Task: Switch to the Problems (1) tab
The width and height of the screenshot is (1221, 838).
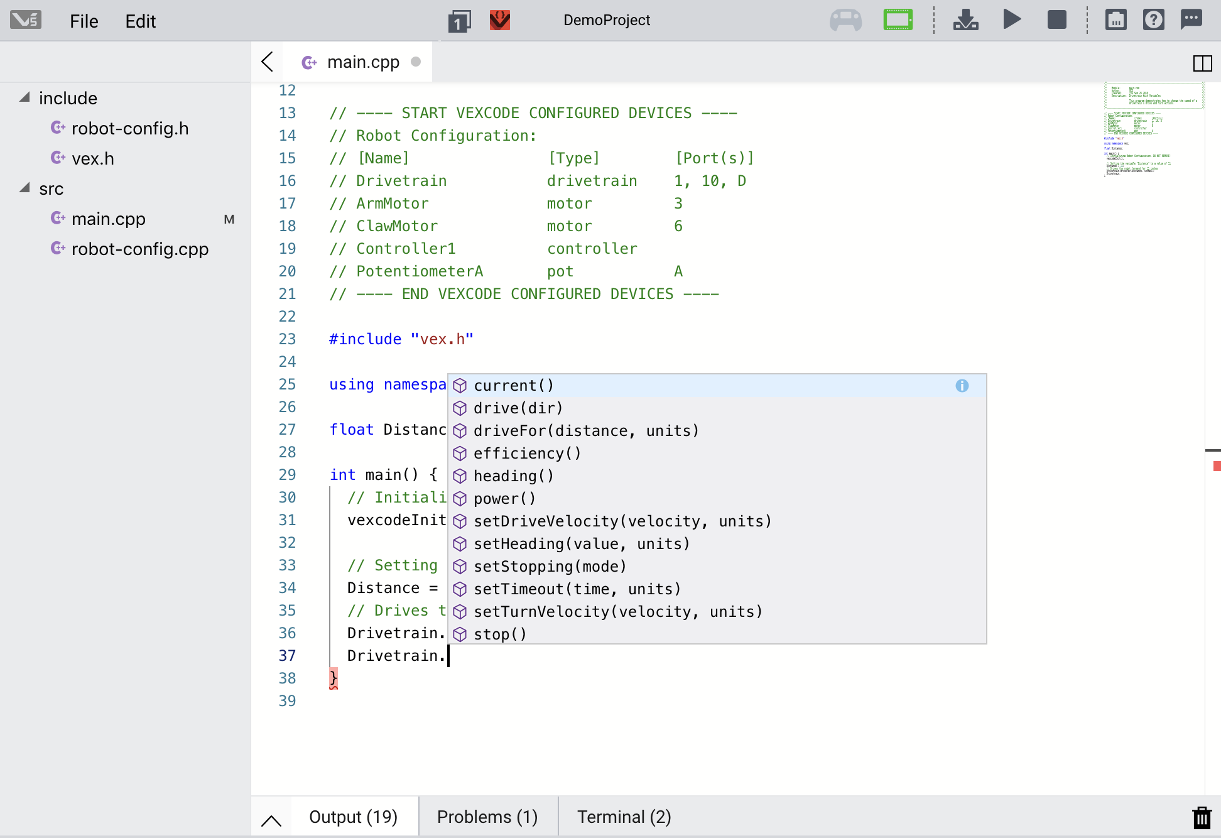Action: [x=487, y=817]
